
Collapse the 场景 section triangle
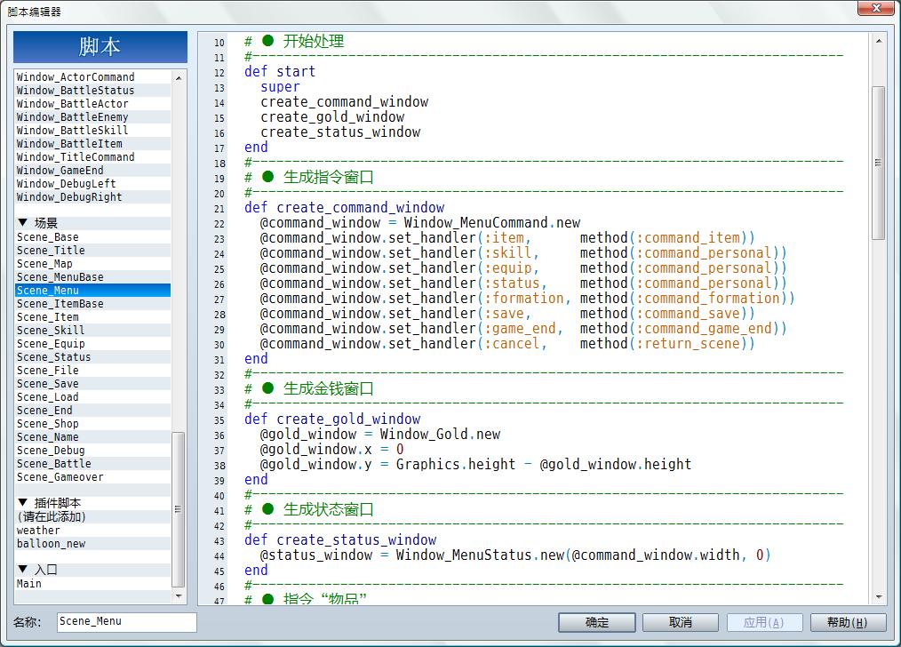tap(22, 222)
